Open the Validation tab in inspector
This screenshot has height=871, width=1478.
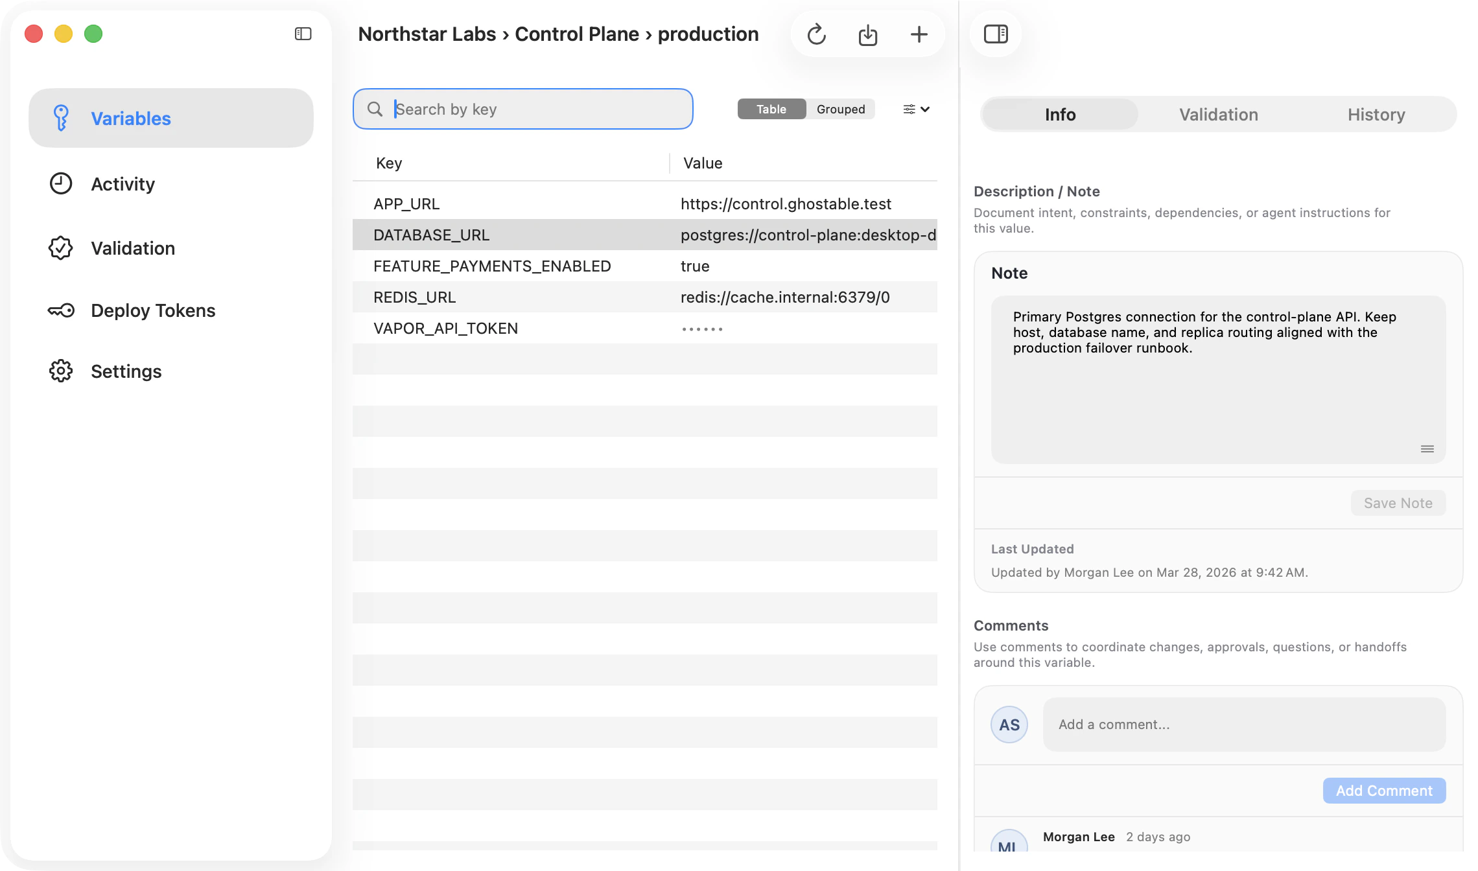pyautogui.click(x=1218, y=115)
